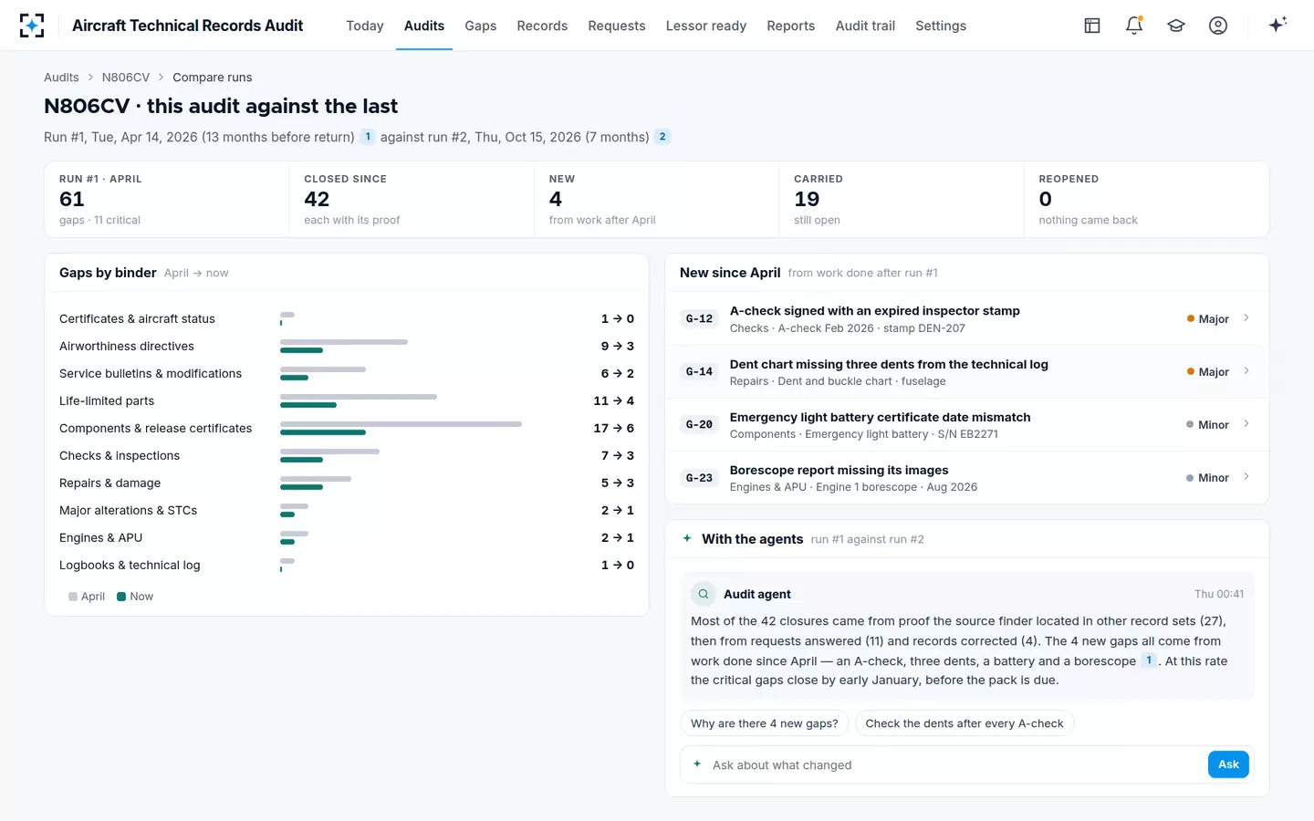Open the AI sparkle assistant icon

(1277, 25)
